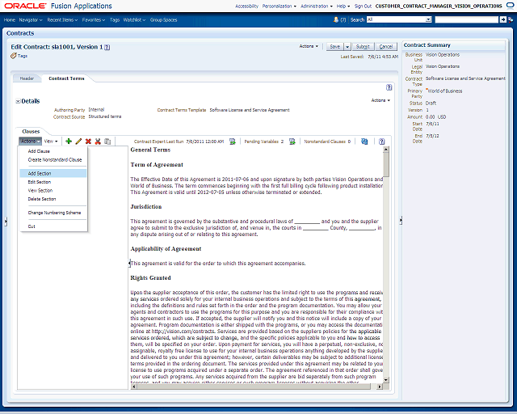Click the Home link
The height and width of the screenshot is (414, 517).
coord(10,19)
